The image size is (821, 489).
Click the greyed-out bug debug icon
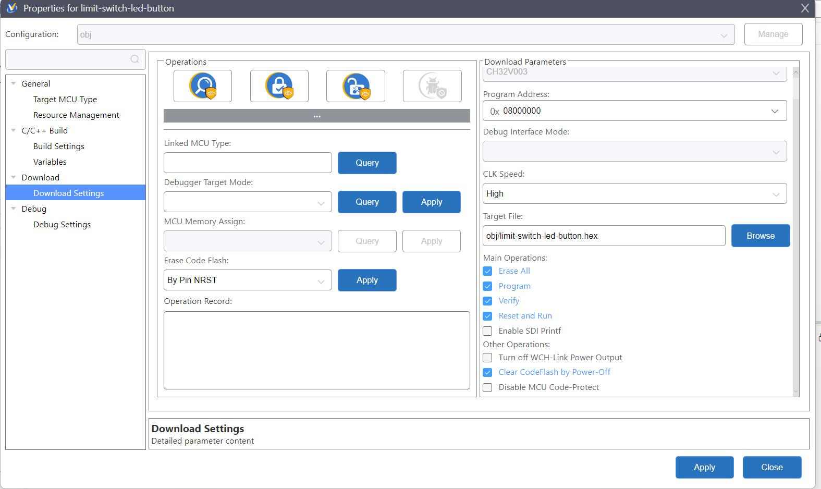(432, 86)
